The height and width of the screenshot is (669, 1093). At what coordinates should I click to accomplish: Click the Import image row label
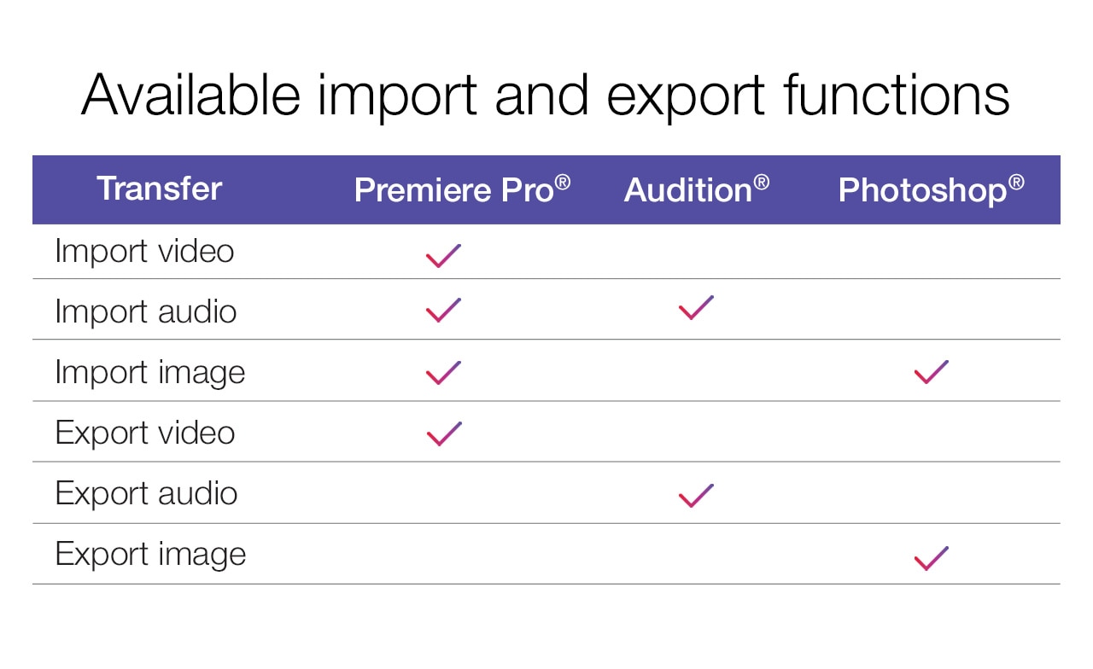(x=150, y=373)
